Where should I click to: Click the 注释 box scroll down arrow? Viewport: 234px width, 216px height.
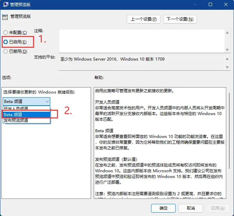point(227,50)
